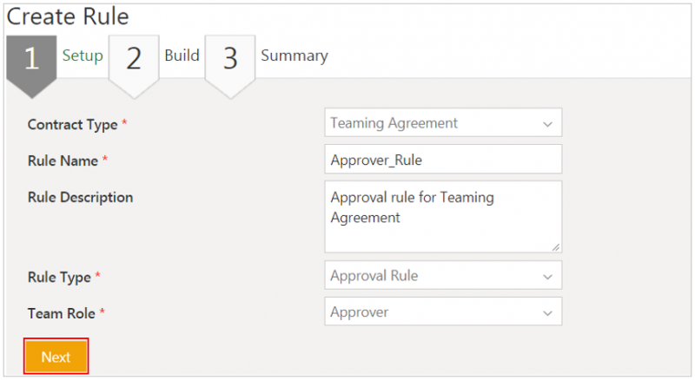Click the Team Role chevron arrow

pyautogui.click(x=547, y=312)
